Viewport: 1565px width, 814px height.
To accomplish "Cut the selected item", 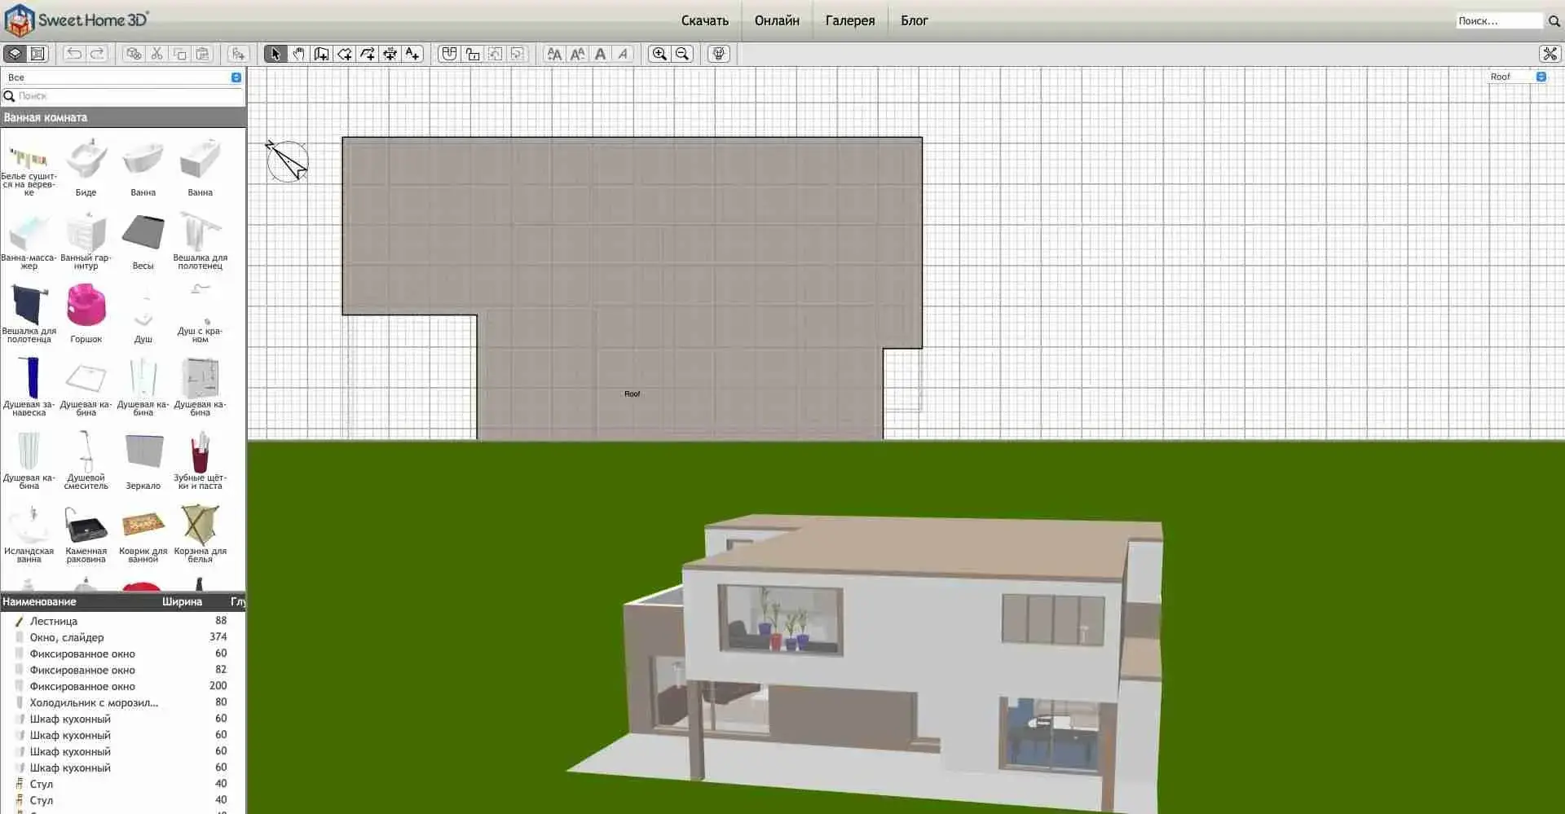I will point(156,54).
